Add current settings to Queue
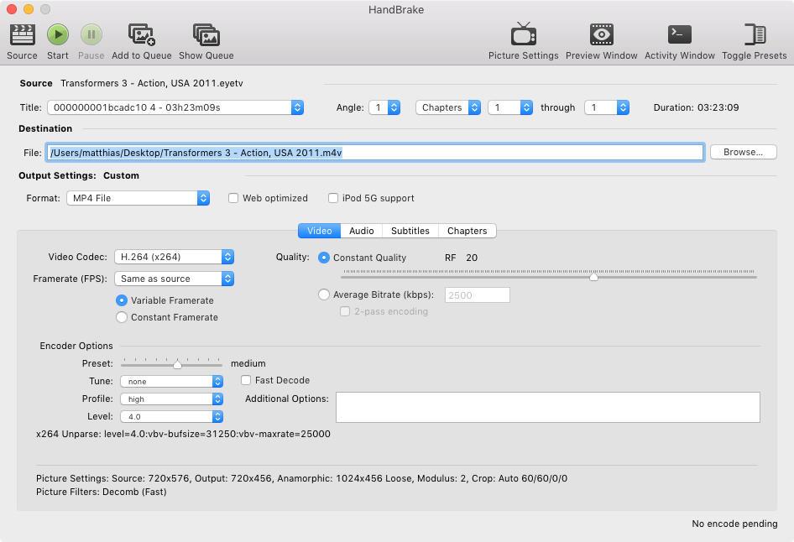Image resolution: width=794 pixels, height=542 pixels. (140, 38)
